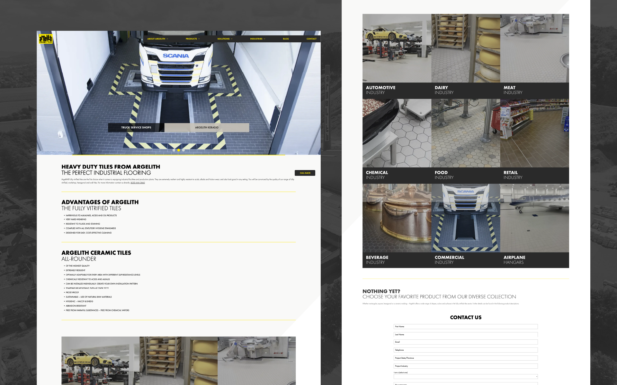Open the "I am a (select one)" dropdown

point(466,377)
